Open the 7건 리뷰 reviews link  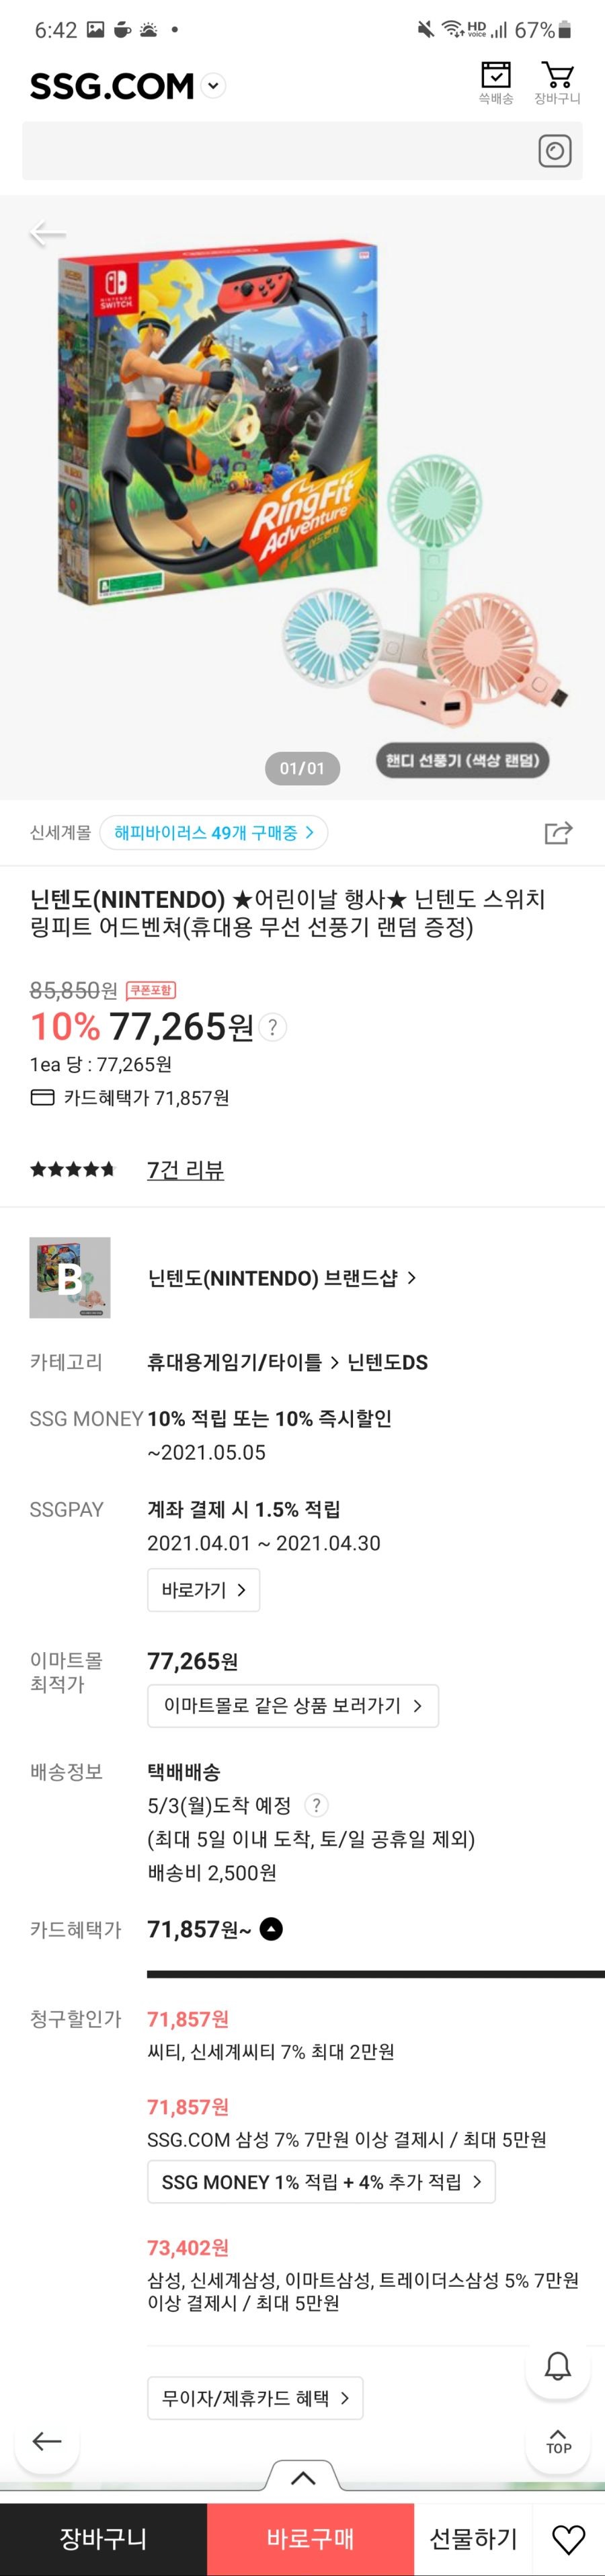(x=185, y=1169)
